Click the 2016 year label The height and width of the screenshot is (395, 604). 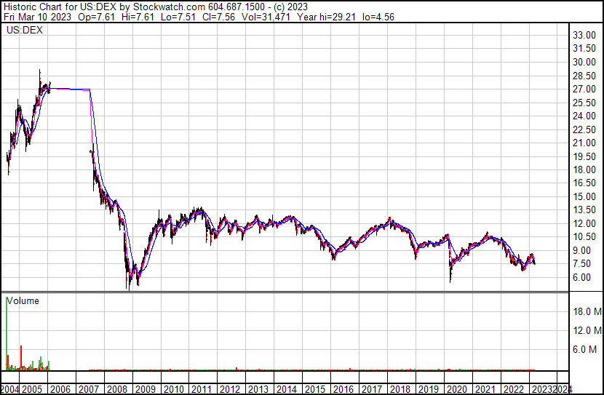(343, 389)
